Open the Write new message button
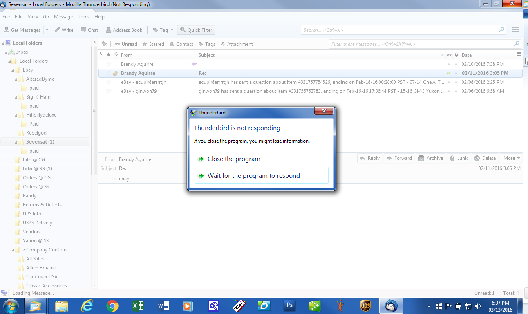This screenshot has height=314, width=528. (64, 30)
